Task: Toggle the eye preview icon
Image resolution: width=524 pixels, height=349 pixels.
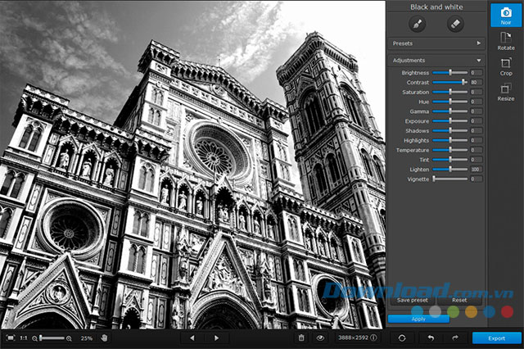Action: [x=321, y=338]
